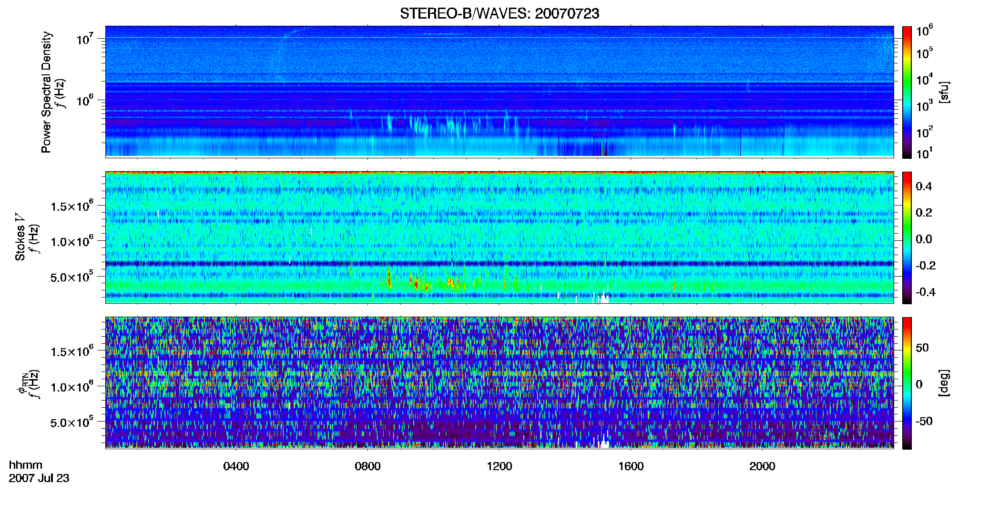Click the 2007 Jul 23 date label
Screen dimensions: 999x515
tap(39, 478)
